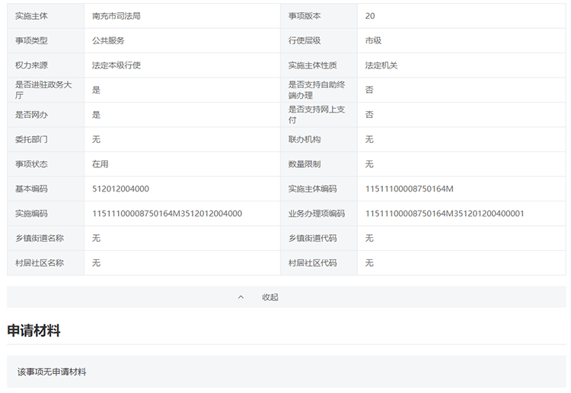This screenshot has width=571, height=393.
Task: Select the 南充市司法局 value cell
Action: (116, 16)
